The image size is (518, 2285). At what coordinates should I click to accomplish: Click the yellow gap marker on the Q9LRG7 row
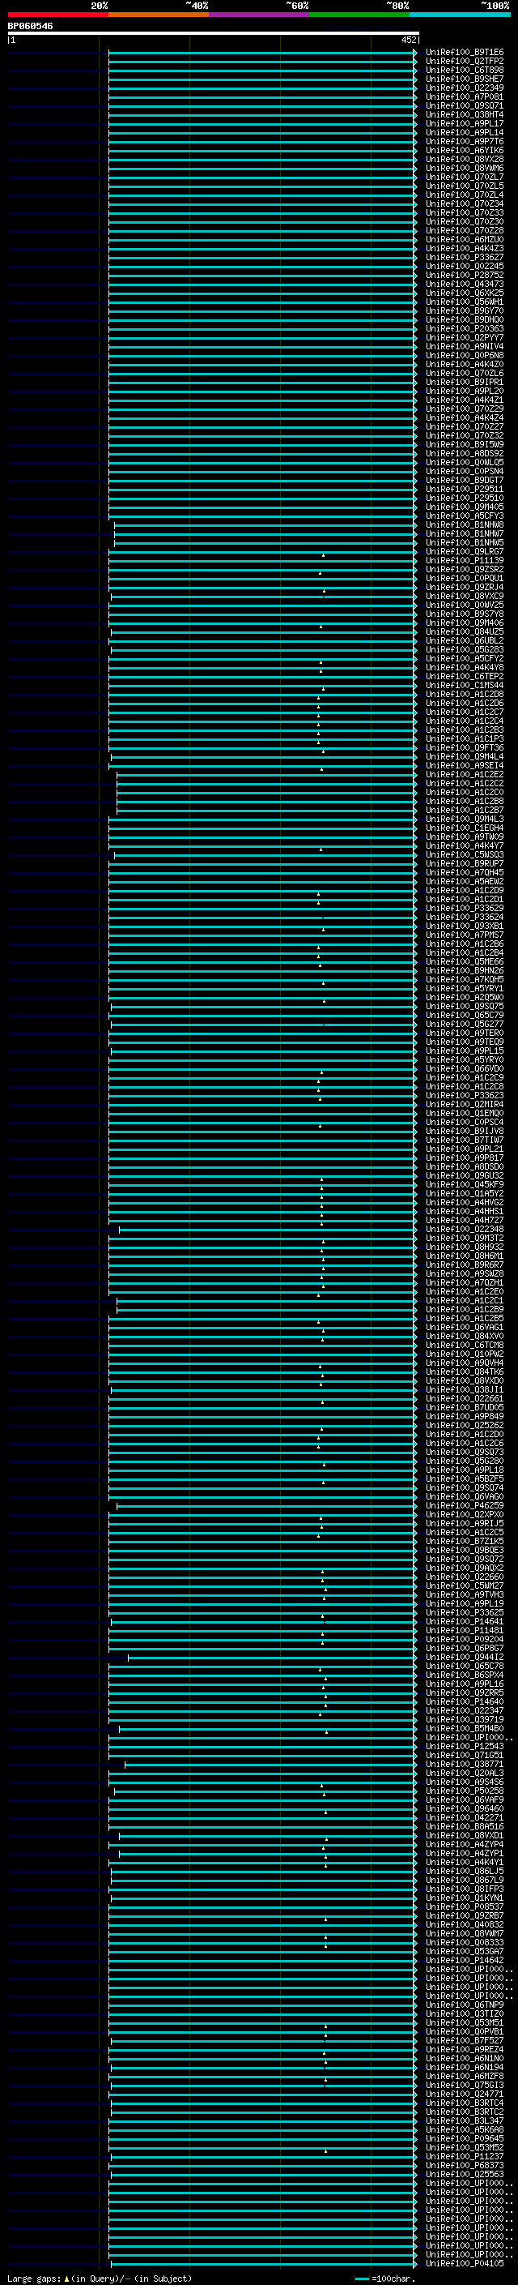coord(323,555)
